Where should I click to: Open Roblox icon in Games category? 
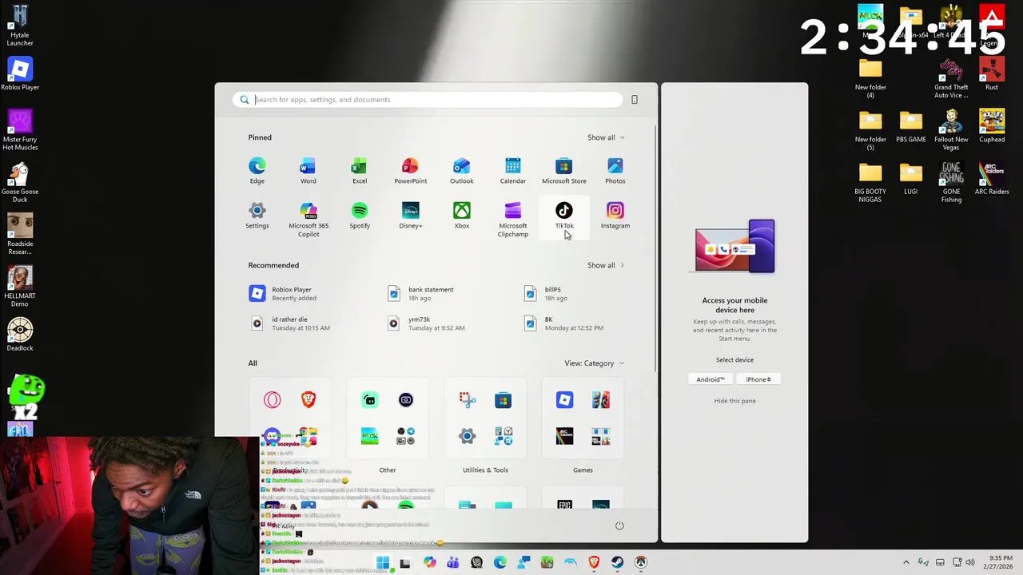(565, 399)
